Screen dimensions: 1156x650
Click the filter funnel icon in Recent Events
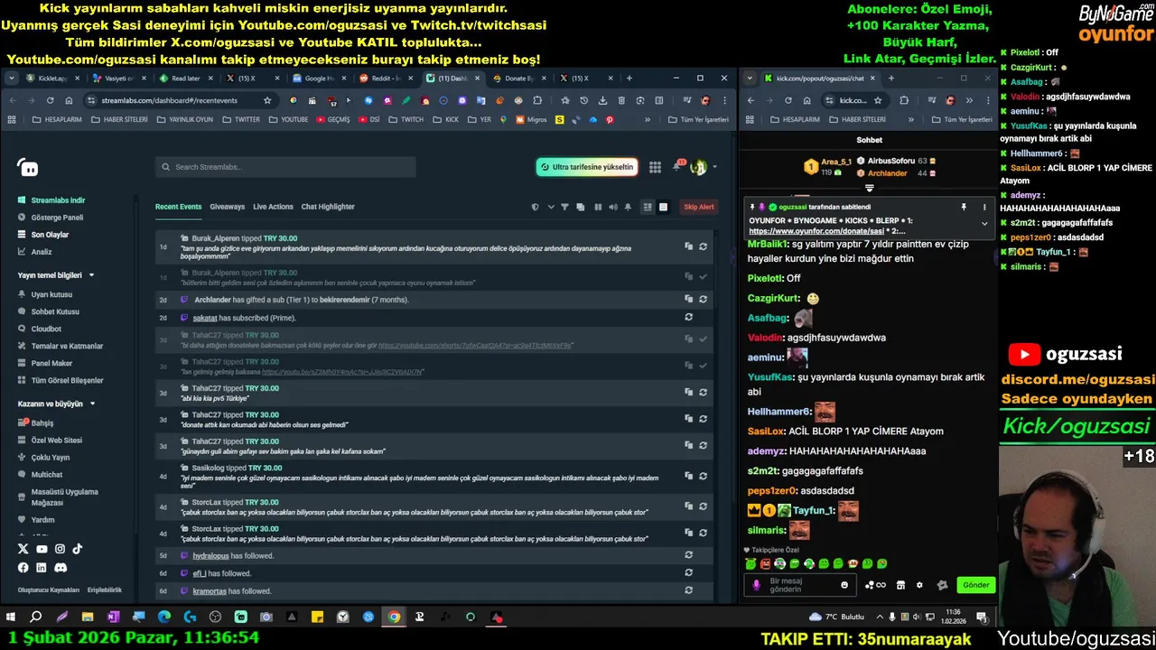click(565, 207)
